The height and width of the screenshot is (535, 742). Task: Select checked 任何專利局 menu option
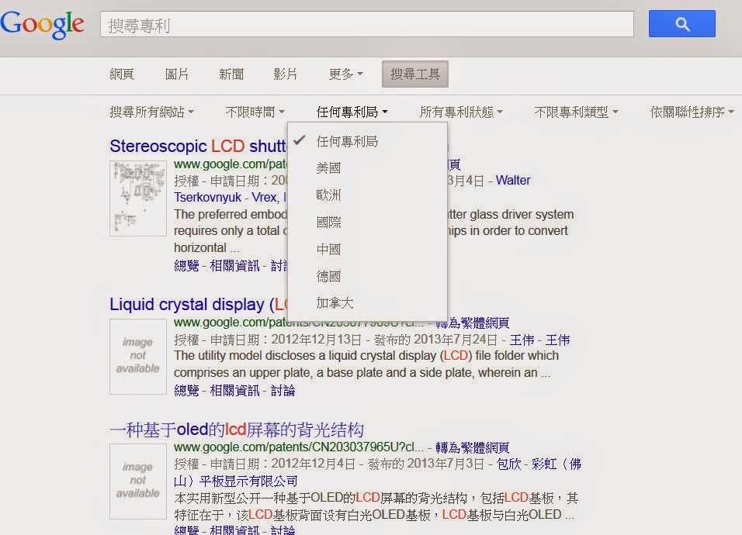(367, 141)
